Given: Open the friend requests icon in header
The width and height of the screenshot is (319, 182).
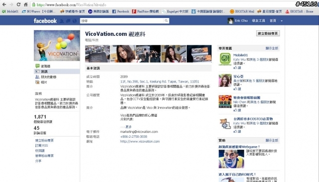Looking at the screenshot, I should (x=62, y=21).
